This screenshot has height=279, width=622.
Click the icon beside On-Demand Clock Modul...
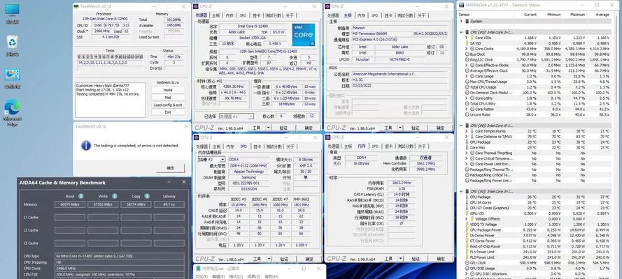pyautogui.click(x=467, y=93)
